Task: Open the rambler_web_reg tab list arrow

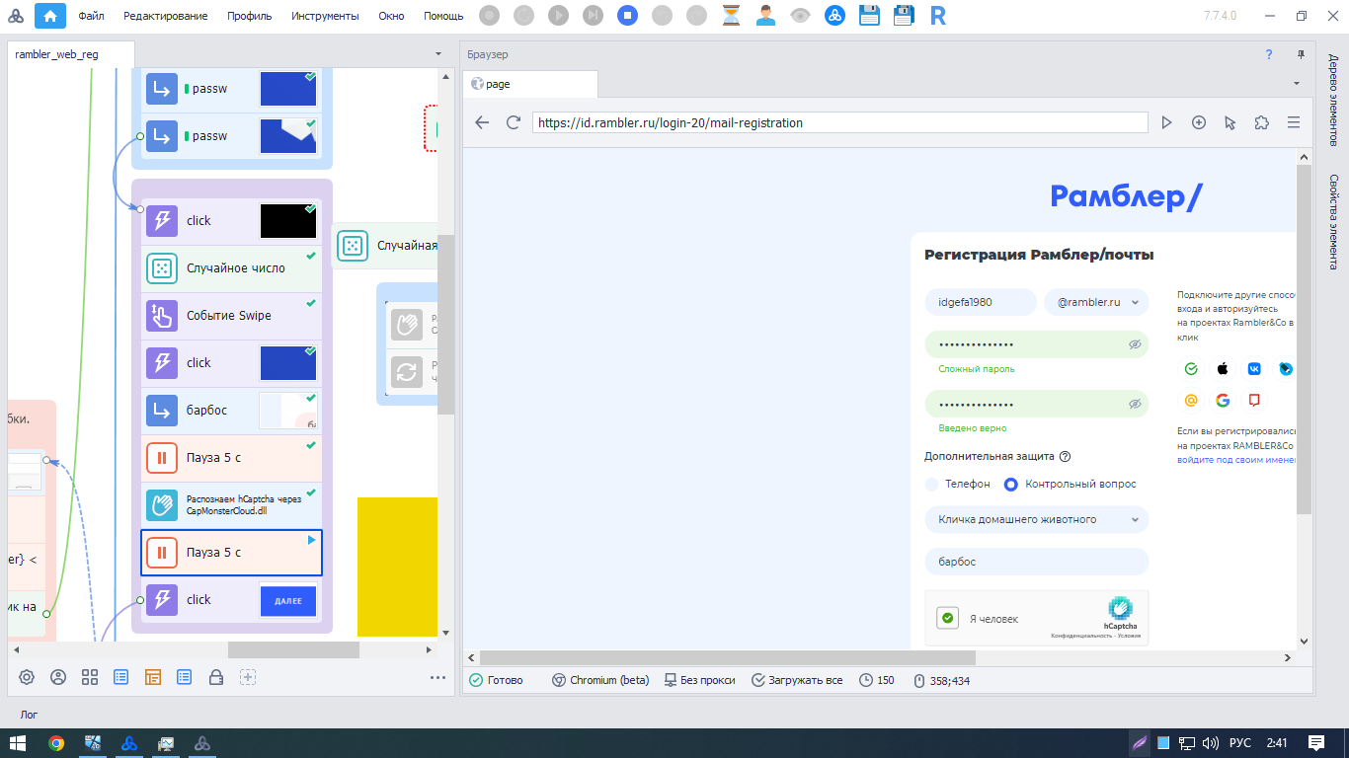Action: click(438, 54)
